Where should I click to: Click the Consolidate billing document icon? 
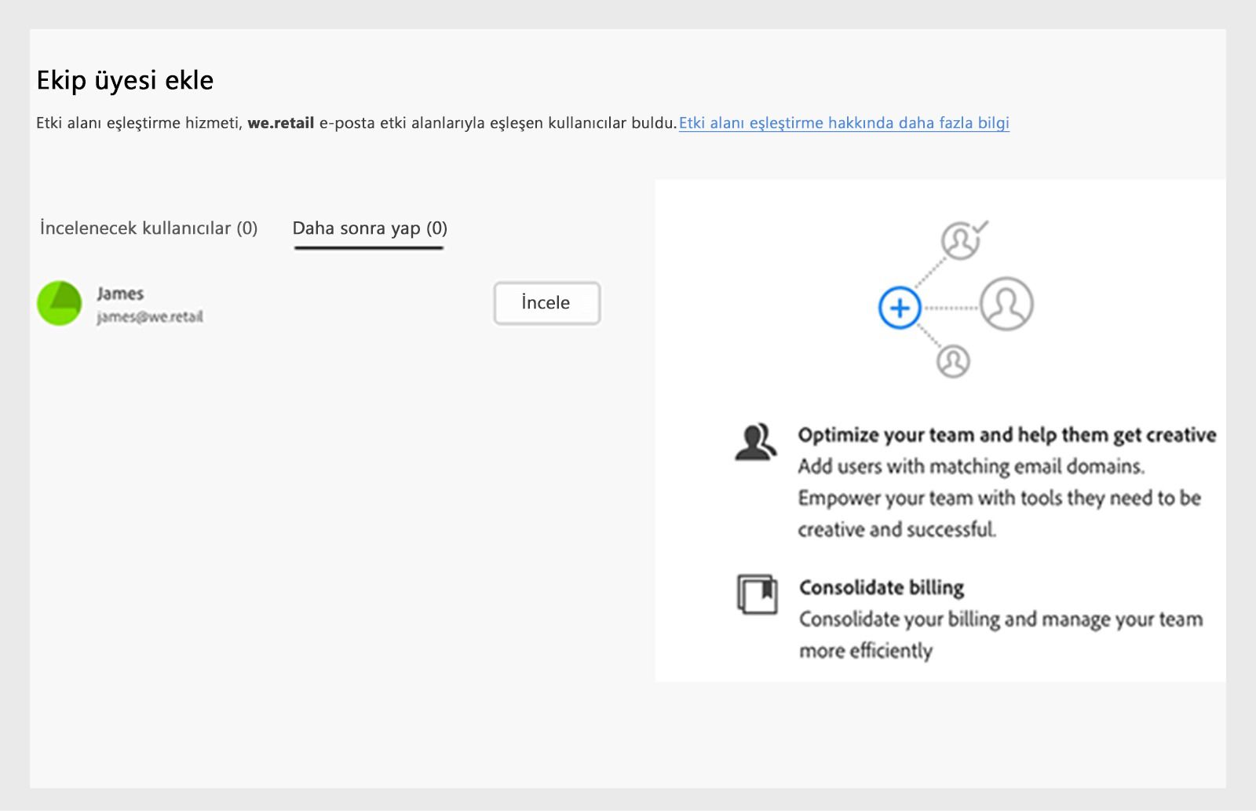coord(757,594)
